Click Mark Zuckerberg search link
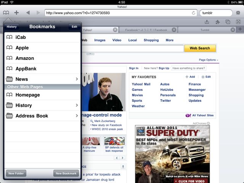Image resolution: width=244 pixels, height=183 pixels. [x=104, y=121]
